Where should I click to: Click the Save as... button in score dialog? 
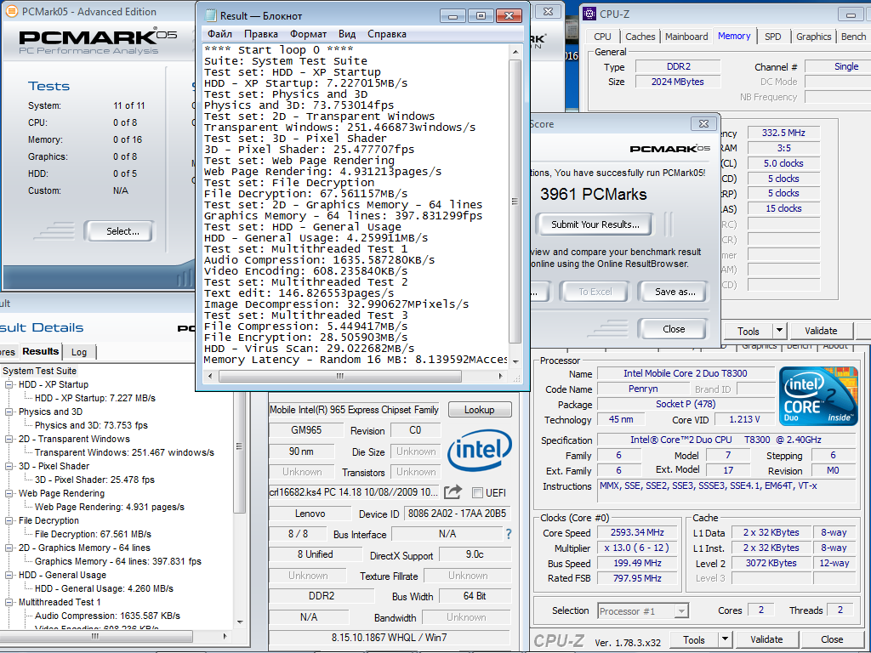tap(675, 292)
